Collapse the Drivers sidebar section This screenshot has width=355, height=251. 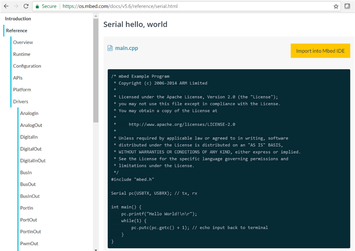(20, 101)
